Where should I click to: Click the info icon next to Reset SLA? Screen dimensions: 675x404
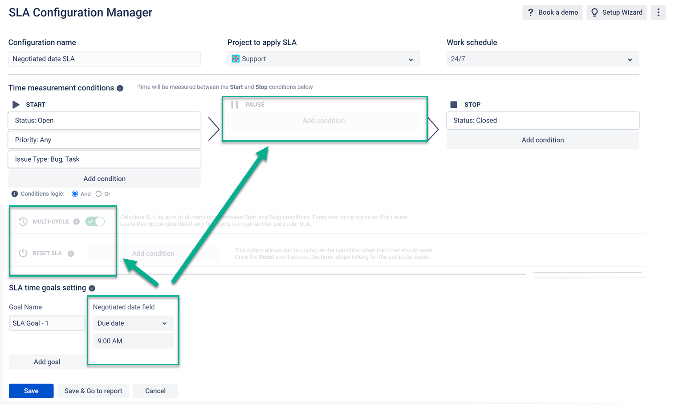click(71, 253)
